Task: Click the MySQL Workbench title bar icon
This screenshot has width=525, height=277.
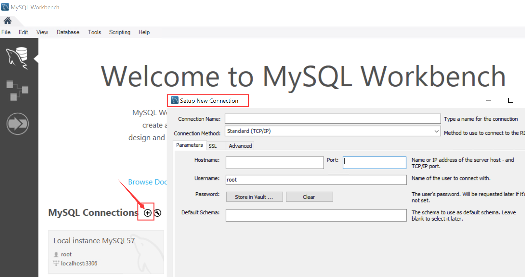Action: pos(5,7)
